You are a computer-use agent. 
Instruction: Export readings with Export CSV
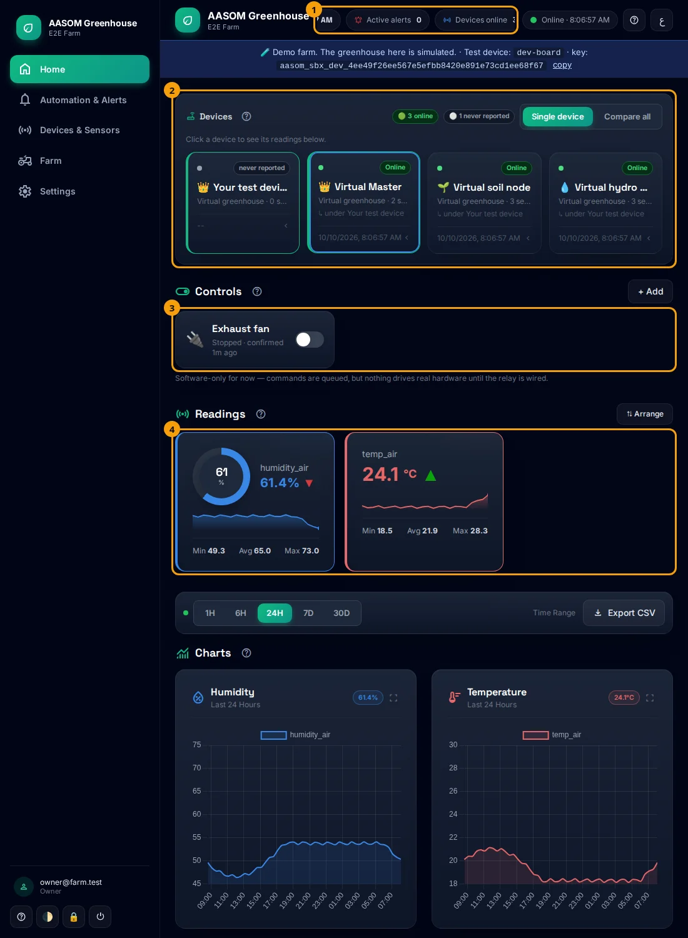625,613
